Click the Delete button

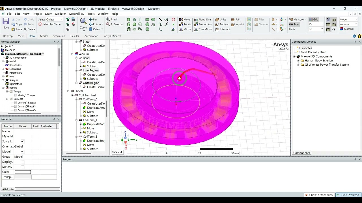[x=29, y=29]
